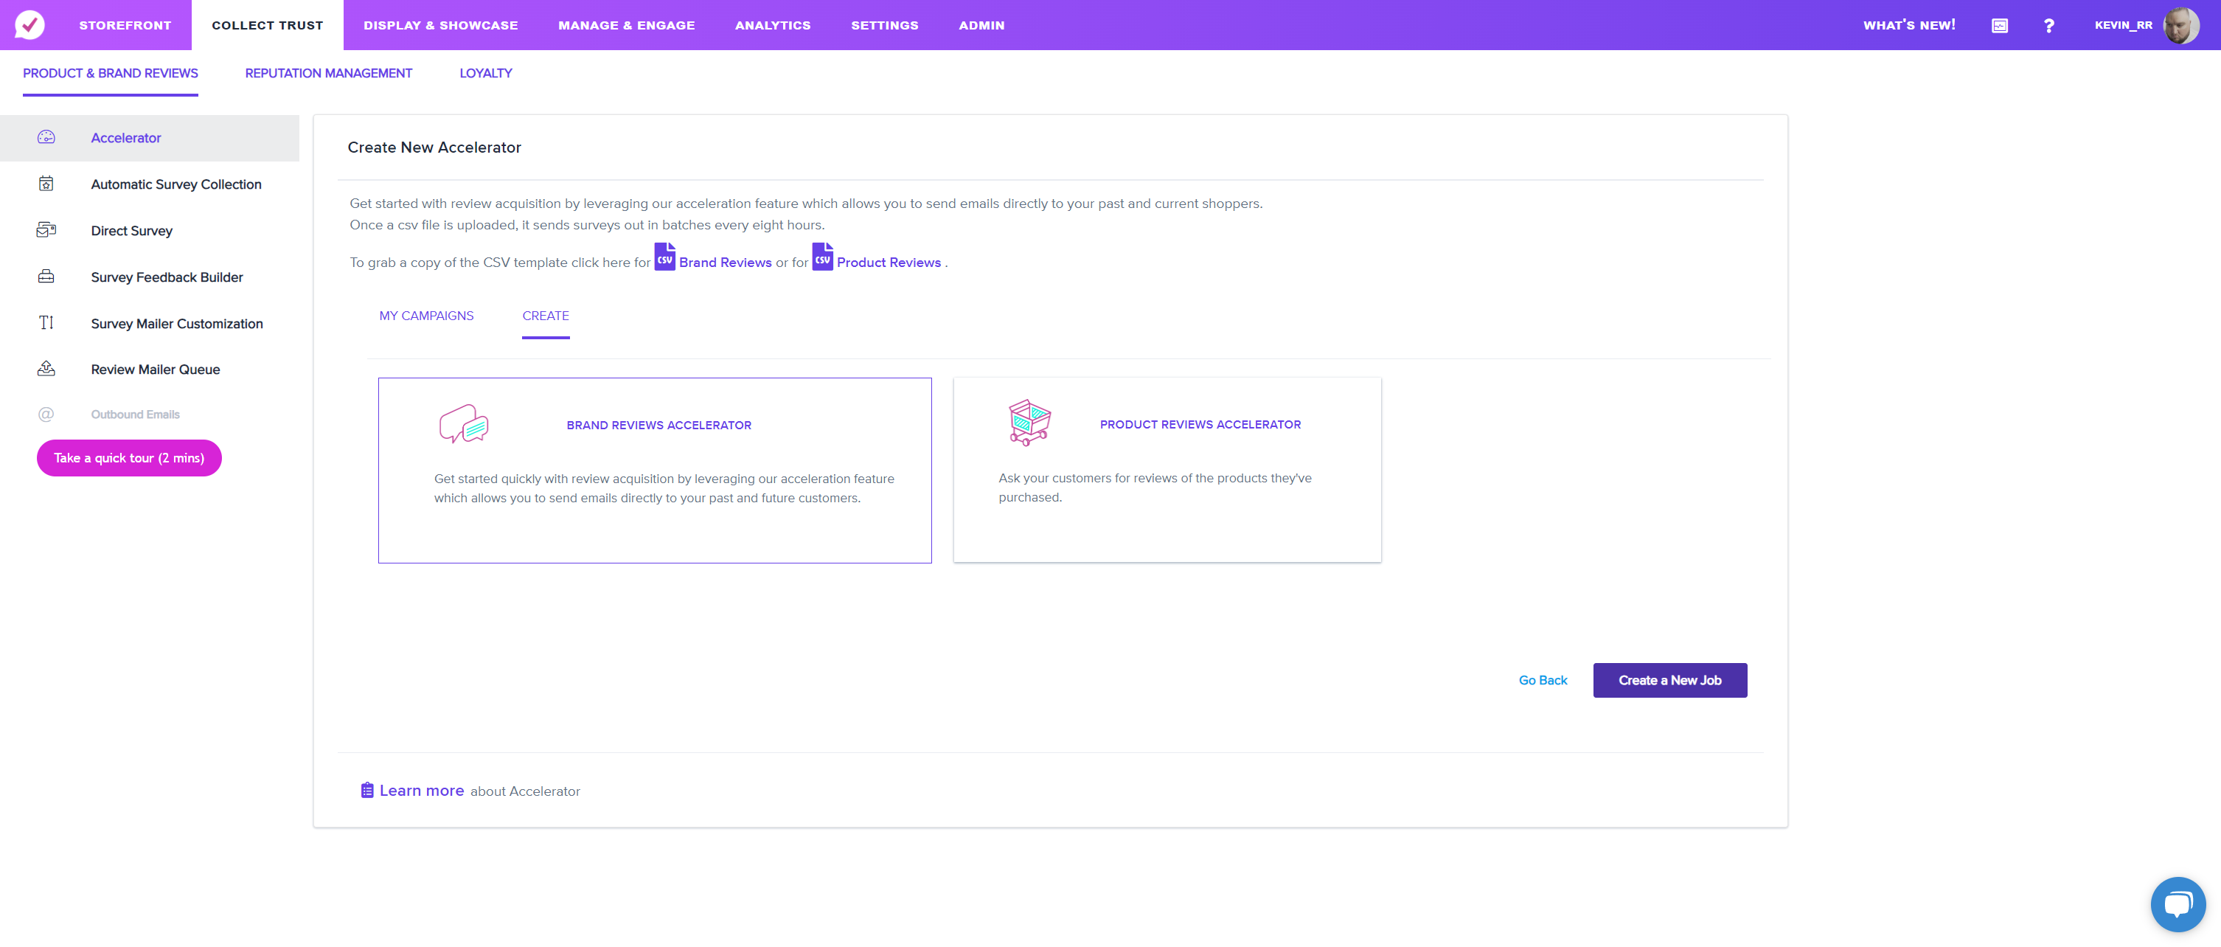Switch to the Loyalty tab
Viewport: 2221px width, 947px height.
click(485, 73)
